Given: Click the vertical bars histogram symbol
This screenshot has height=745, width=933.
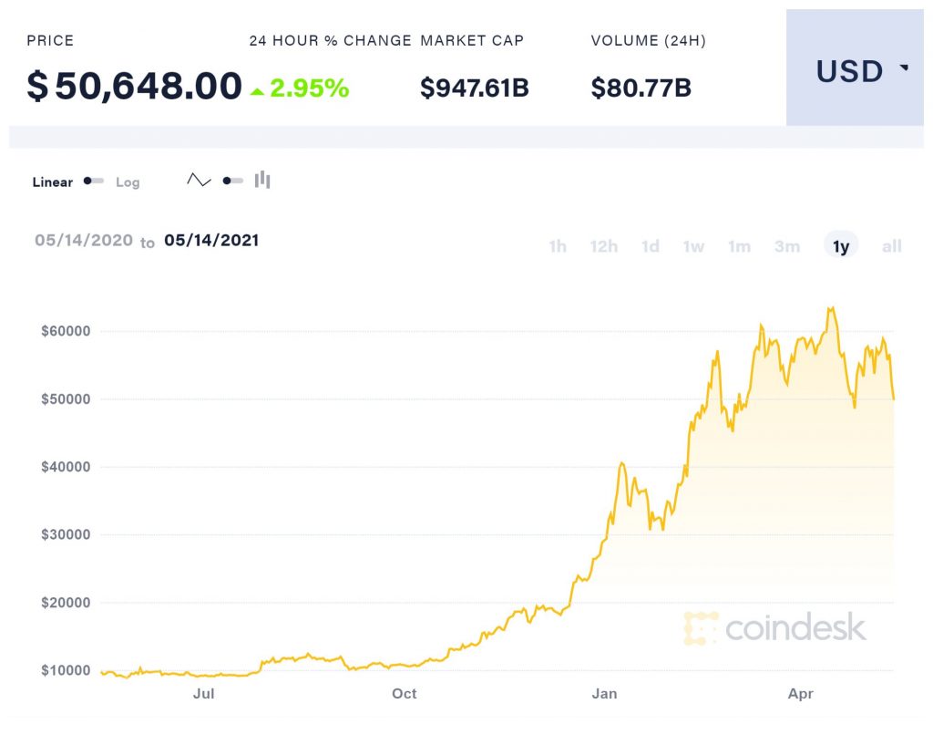Looking at the screenshot, I should click(262, 179).
